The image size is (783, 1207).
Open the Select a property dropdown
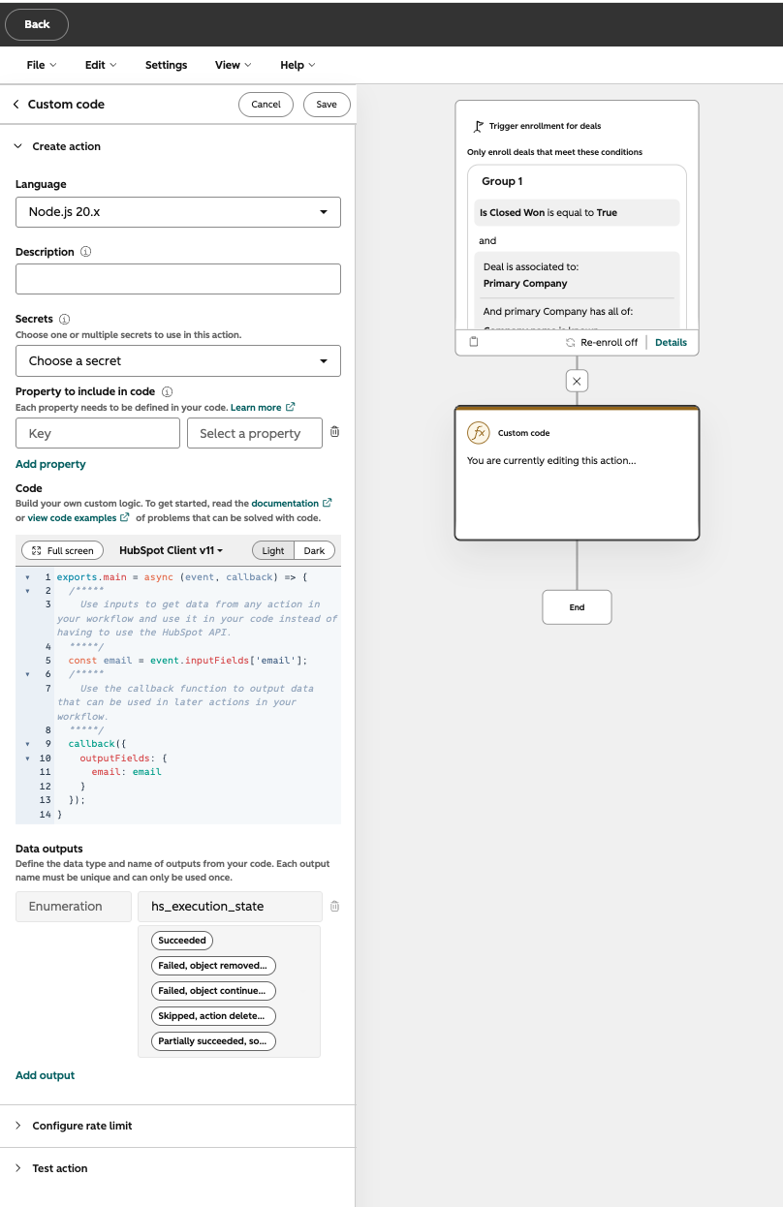click(255, 433)
